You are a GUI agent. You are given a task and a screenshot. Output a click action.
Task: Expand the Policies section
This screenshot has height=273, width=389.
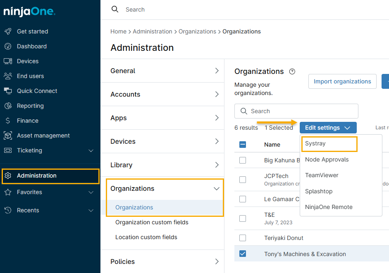pos(217,261)
